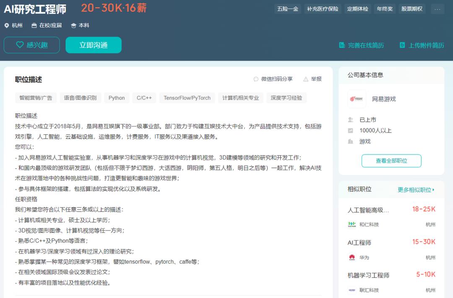Click the 联汇科技 company name
This screenshot has height=298, width=453.
coord(369,290)
